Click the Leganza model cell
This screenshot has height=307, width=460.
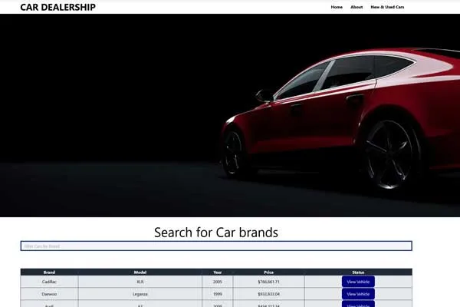(x=140, y=294)
